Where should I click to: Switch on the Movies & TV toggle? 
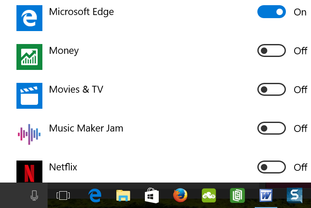click(272, 89)
